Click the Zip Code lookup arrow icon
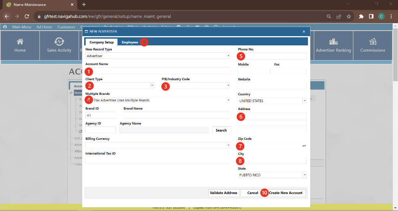 [x=304, y=146]
